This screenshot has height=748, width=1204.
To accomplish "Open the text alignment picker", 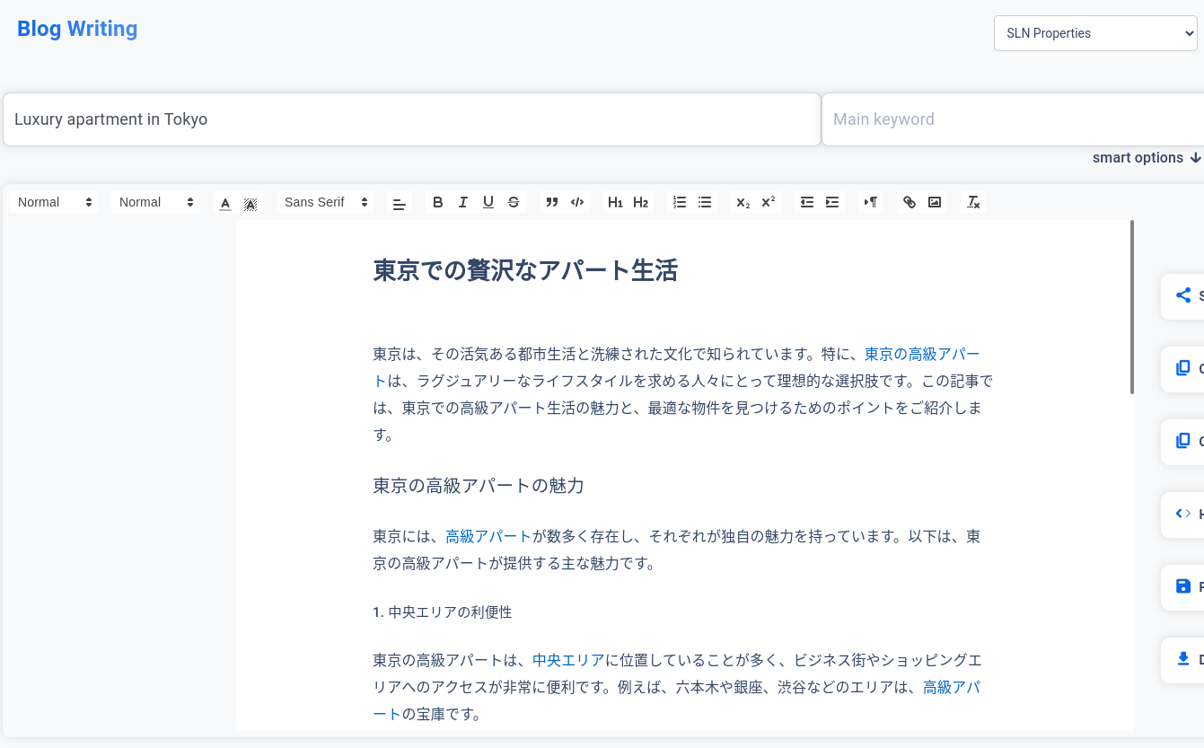I will coord(400,202).
